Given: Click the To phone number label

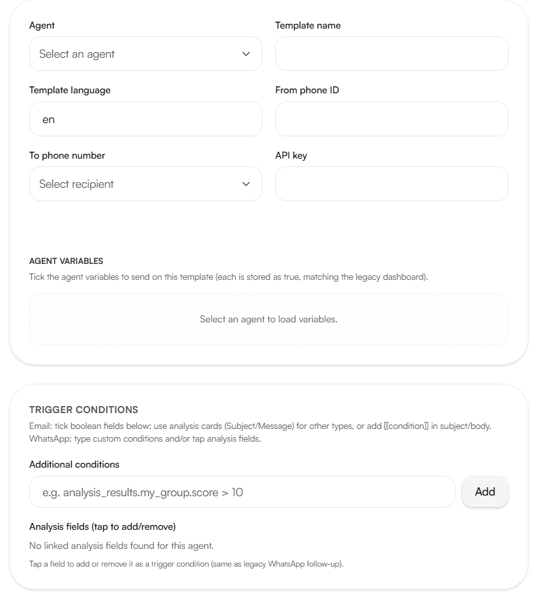Looking at the screenshot, I should pos(67,155).
